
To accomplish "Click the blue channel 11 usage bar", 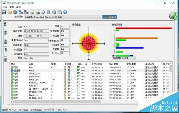I will (x=129, y=48).
